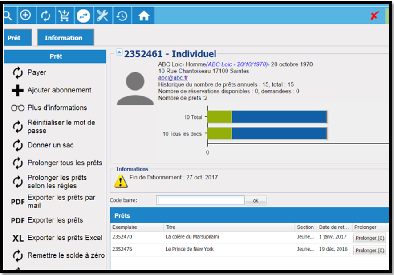Click the ABC Loic - 20/10/1970 link
The height and width of the screenshot is (275, 394).
(x=237, y=64)
